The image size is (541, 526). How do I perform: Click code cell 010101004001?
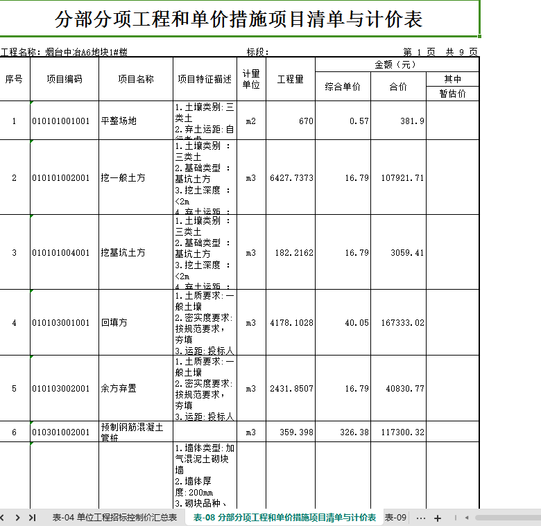click(65, 252)
